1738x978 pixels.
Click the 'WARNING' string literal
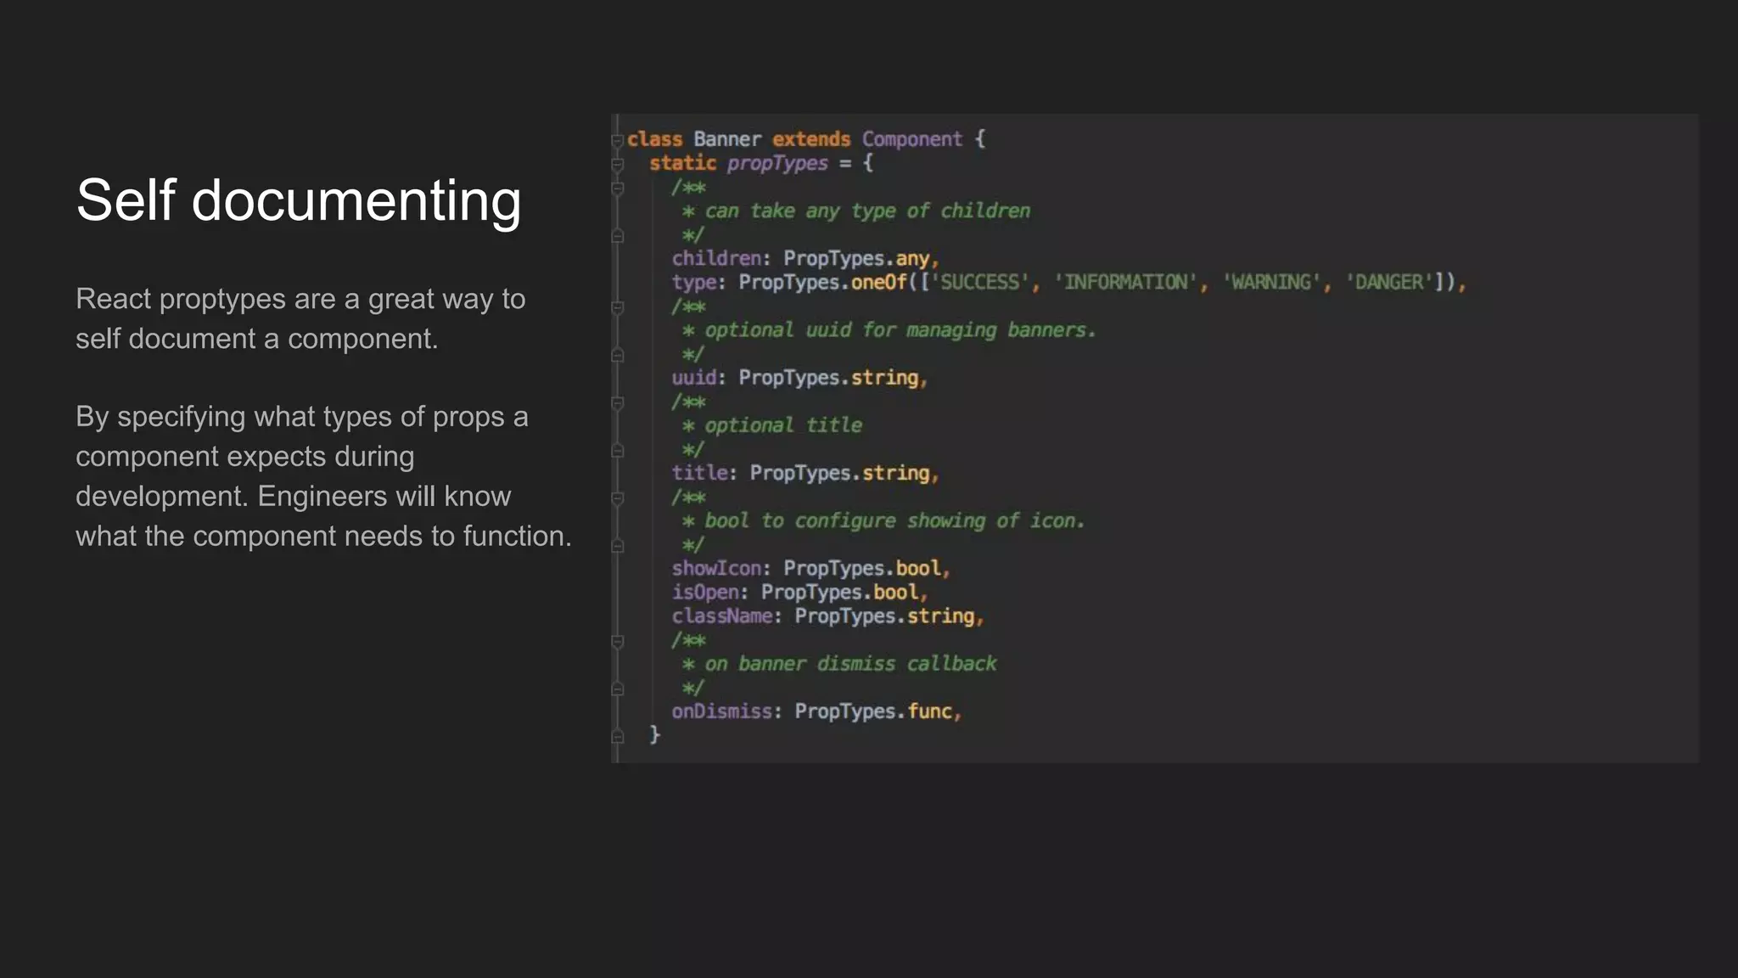point(1271,282)
